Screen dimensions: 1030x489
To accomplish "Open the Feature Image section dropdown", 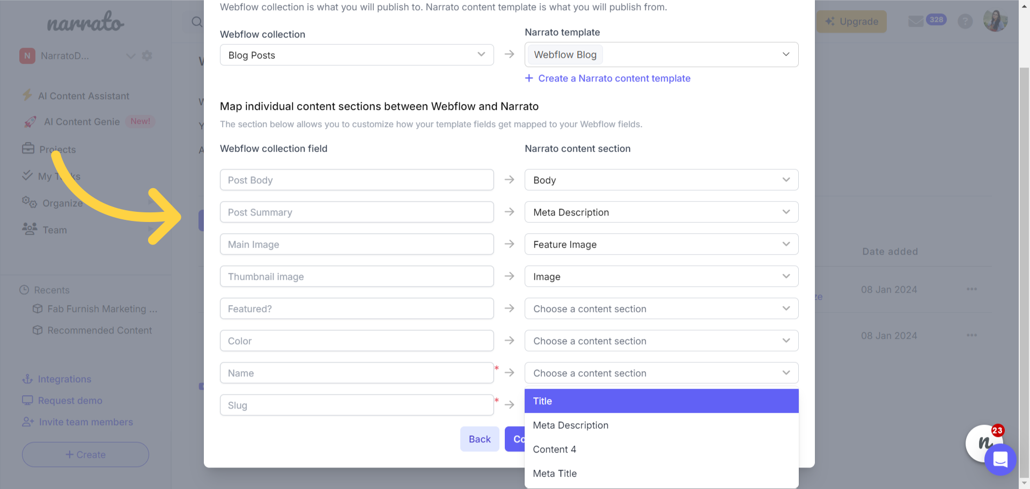I will tap(661, 244).
